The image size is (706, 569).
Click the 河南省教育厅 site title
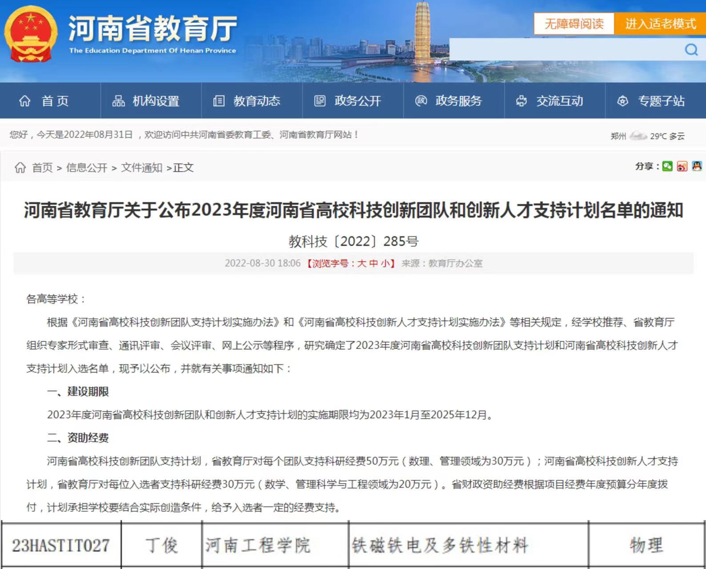(152, 28)
